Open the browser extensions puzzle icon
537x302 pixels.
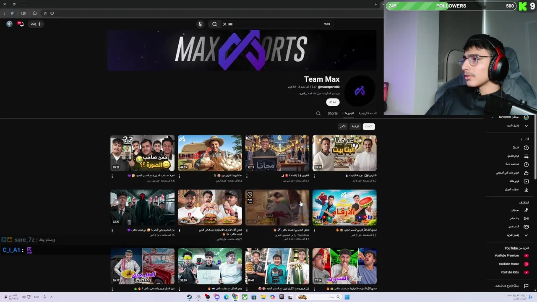(35, 13)
